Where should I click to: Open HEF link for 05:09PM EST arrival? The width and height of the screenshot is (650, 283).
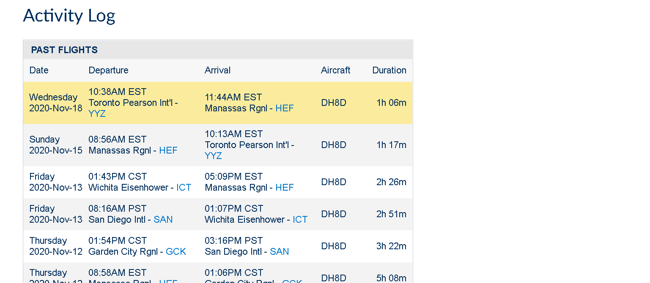pyautogui.click(x=284, y=188)
